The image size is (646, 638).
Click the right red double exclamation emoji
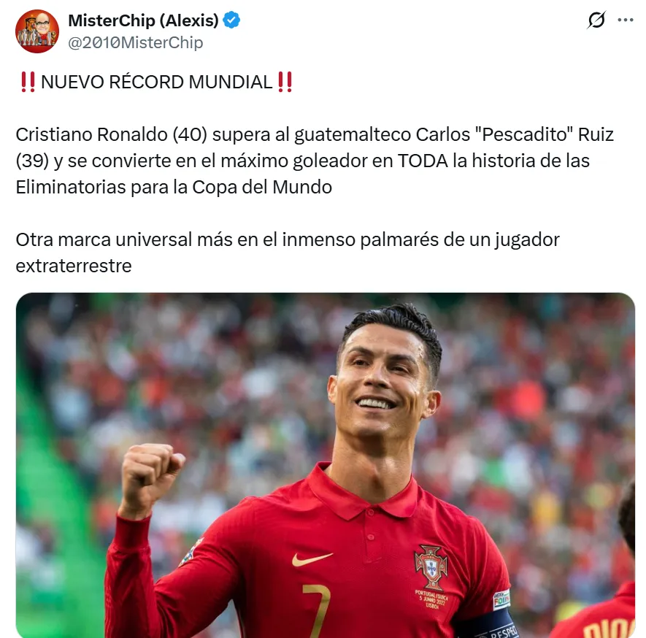[285, 82]
